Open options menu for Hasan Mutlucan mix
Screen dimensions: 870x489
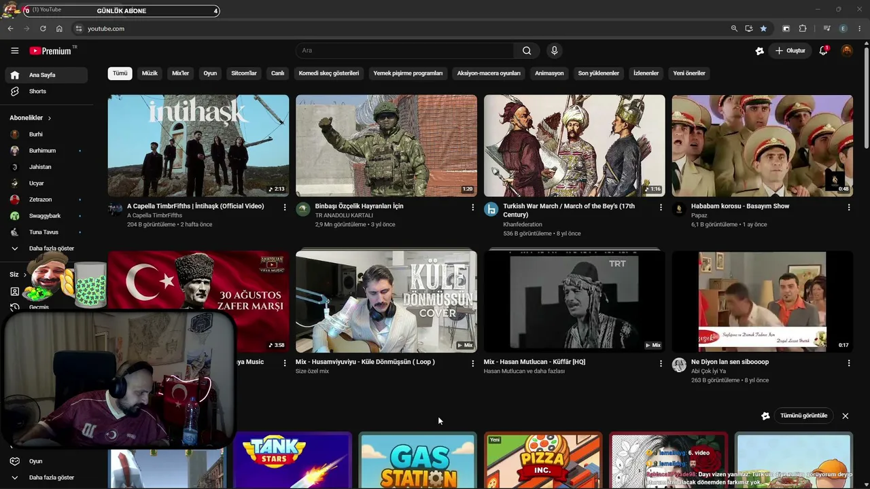[661, 363]
